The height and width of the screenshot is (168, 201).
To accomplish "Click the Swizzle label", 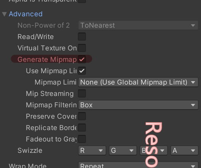I will [x=30, y=151].
